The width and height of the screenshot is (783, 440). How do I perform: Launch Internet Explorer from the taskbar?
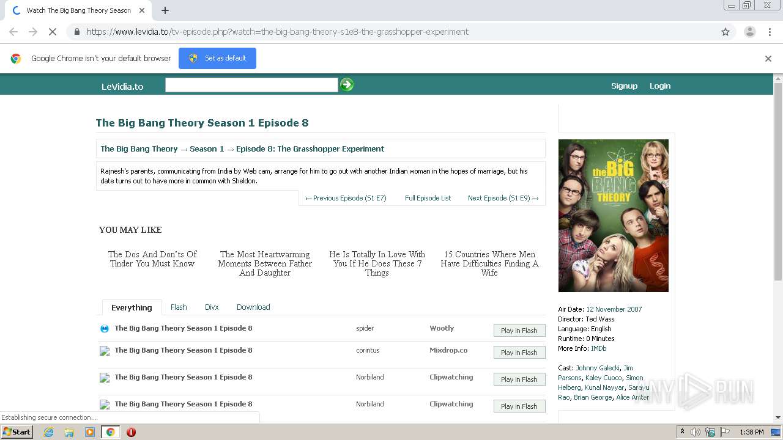tap(48, 432)
